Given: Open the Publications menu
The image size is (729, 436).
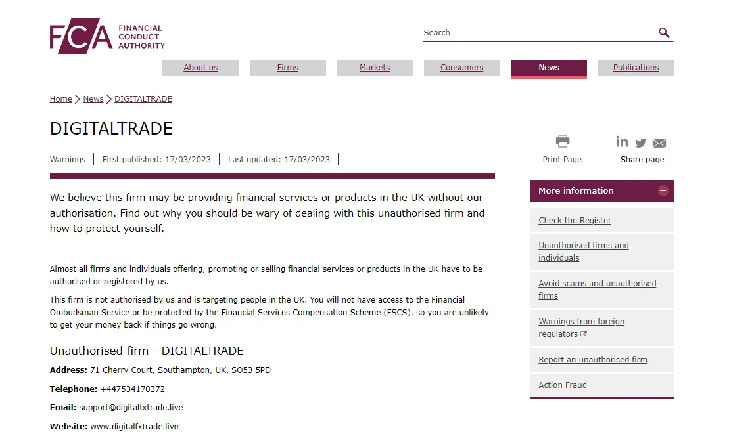Looking at the screenshot, I should tap(636, 68).
